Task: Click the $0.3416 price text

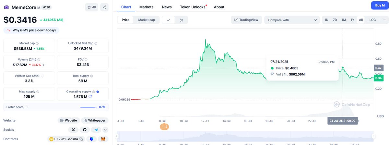Action: point(20,20)
